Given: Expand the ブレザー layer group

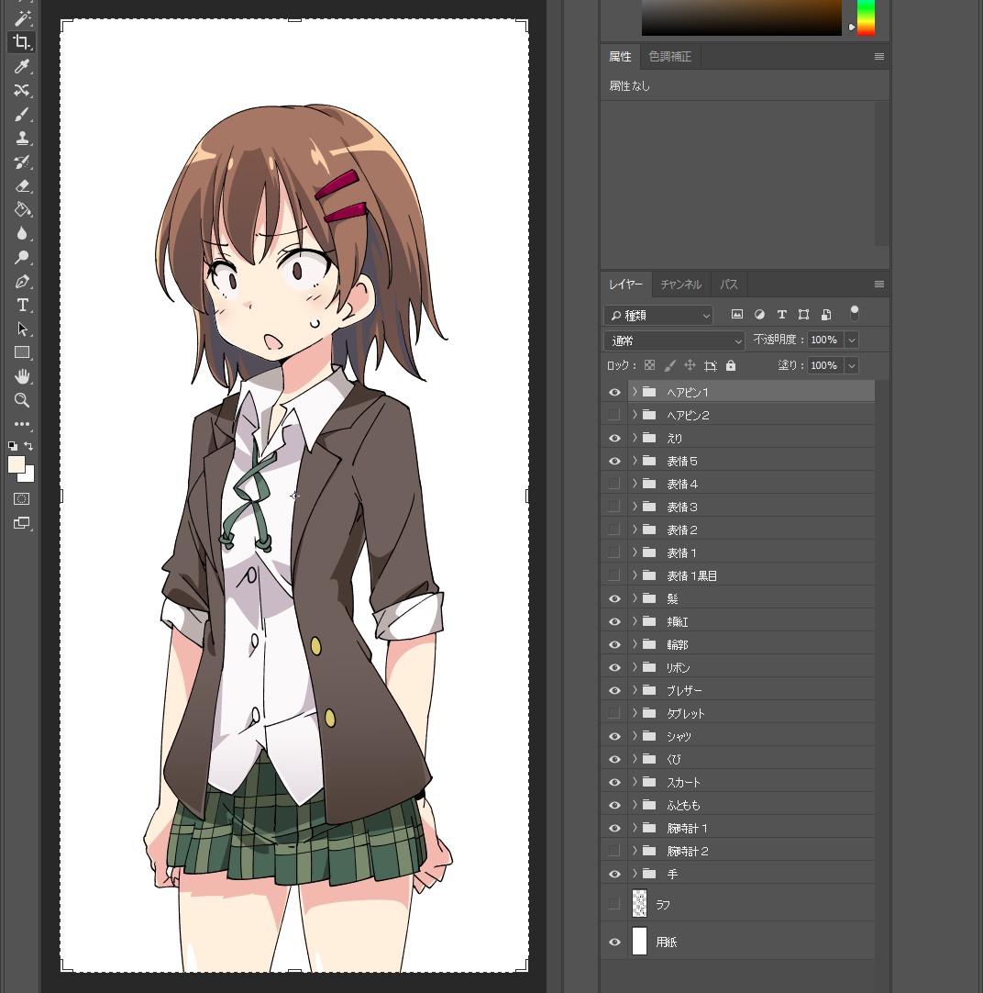Looking at the screenshot, I should click(x=634, y=690).
